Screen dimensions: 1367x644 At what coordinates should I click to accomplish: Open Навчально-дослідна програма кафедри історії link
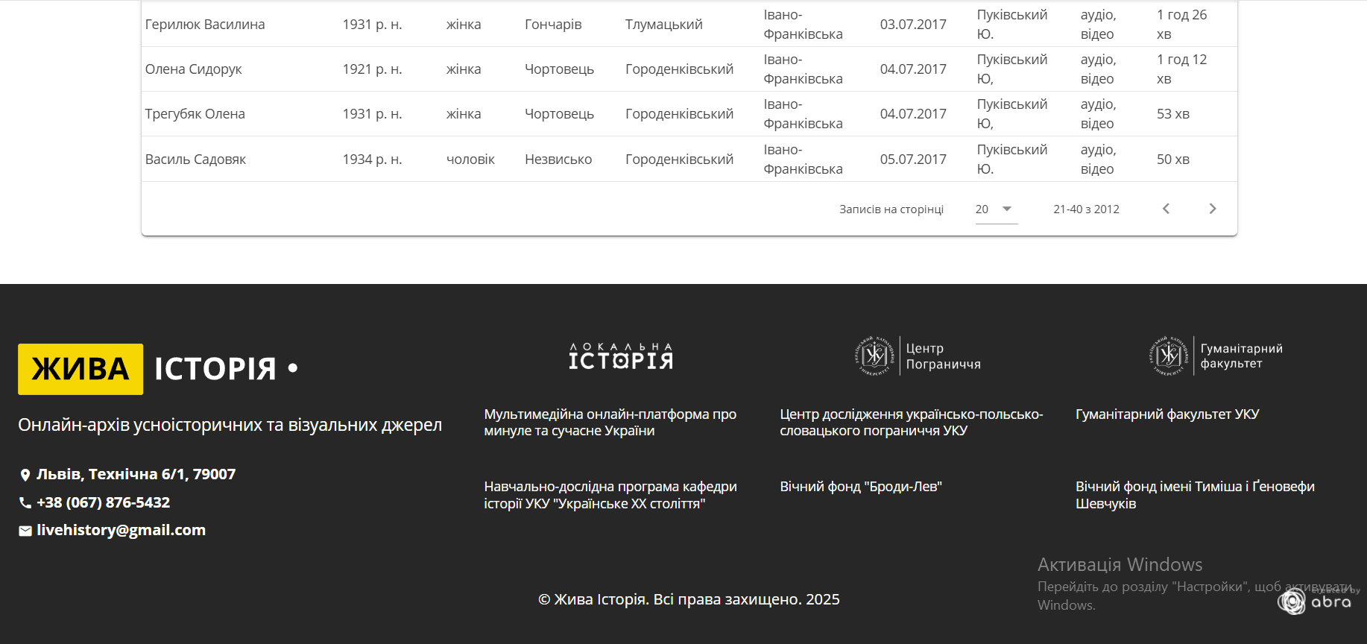[610, 495]
